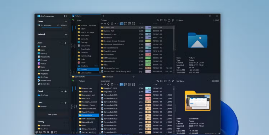Switch bottom Screenshots pane to list view

click(x=121, y=84)
